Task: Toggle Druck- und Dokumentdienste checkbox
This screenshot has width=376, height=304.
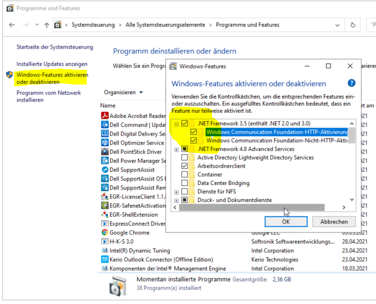Action: (184, 200)
